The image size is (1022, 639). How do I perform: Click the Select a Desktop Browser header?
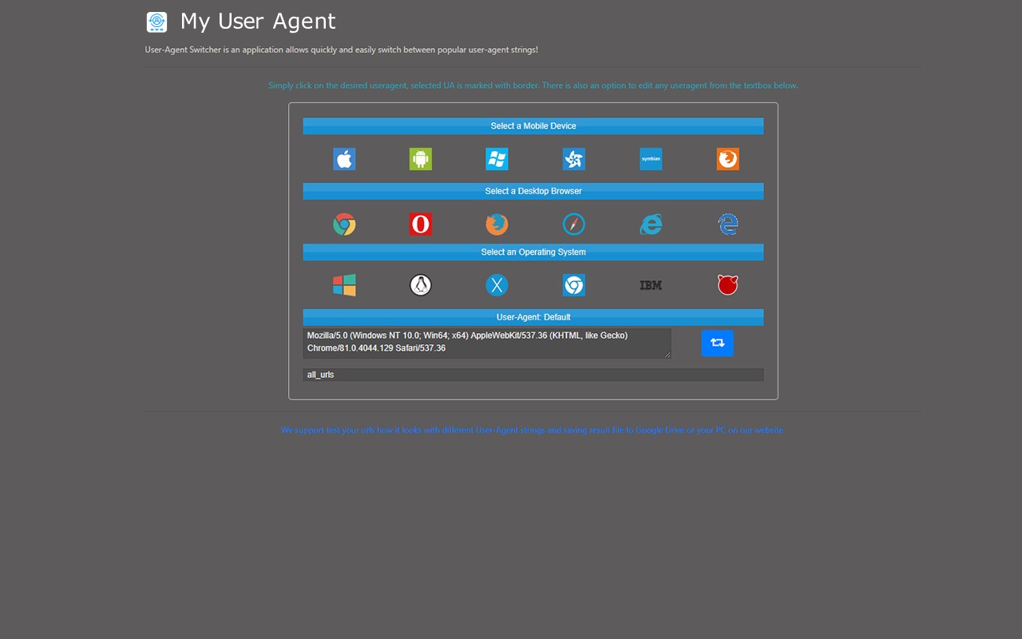(x=533, y=191)
